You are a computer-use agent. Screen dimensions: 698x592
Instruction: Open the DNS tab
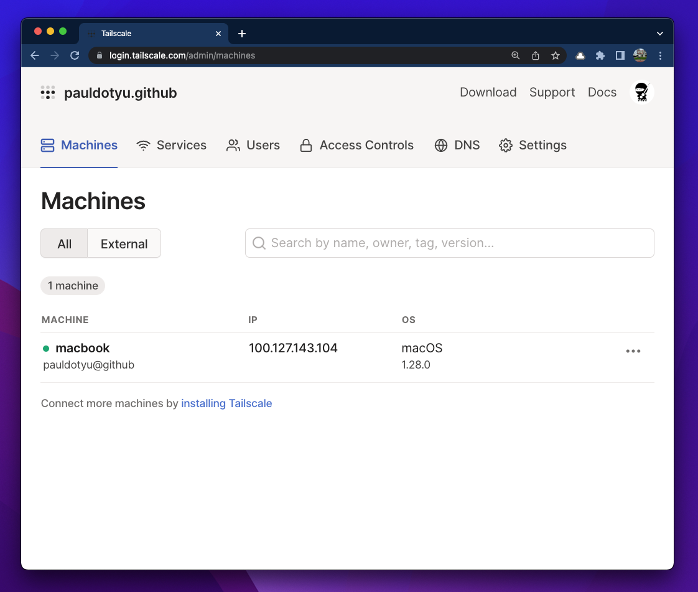coord(457,145)
